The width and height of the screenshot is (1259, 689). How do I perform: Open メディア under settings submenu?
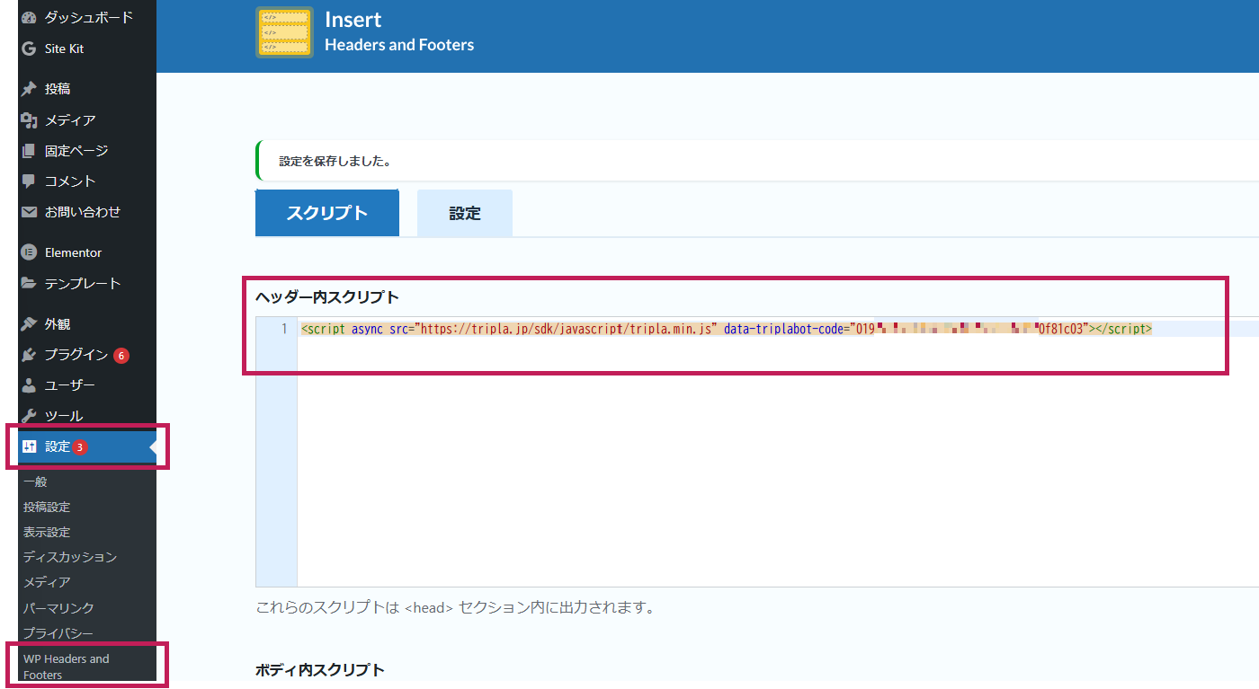[47, 582]
